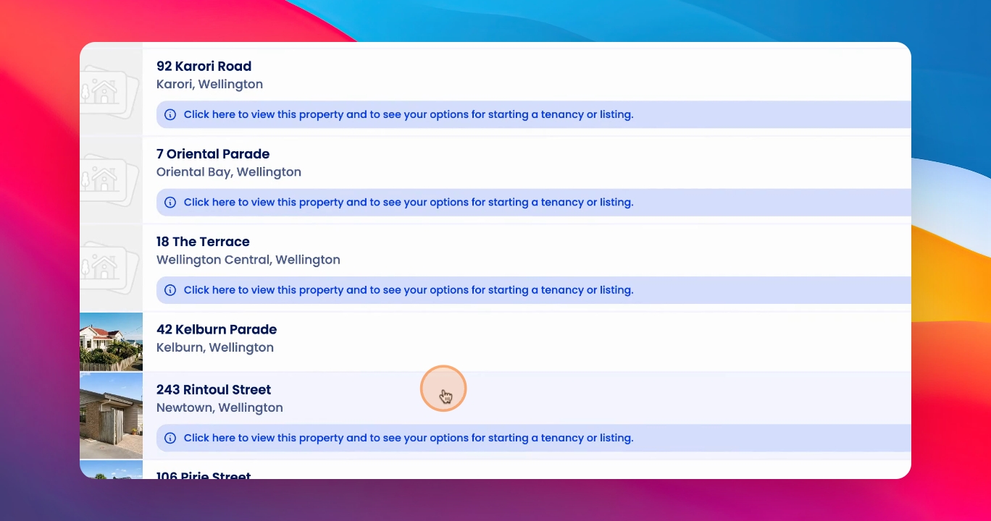Image resolution: width=991 pixels, height=521 pixels.
Task: Click the Newtown, Wellington suburb text
Action: point(219,408)
